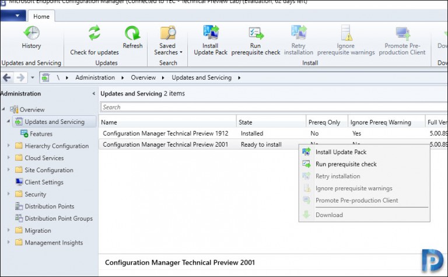Sort by the Name column header
Screen dimensions: 448x277
click(x=168, y=122)
